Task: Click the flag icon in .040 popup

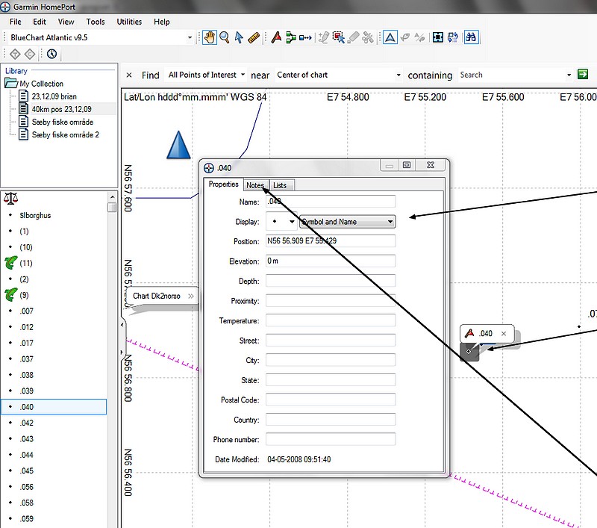Action: pyautogui.click(x=469, y=333)
